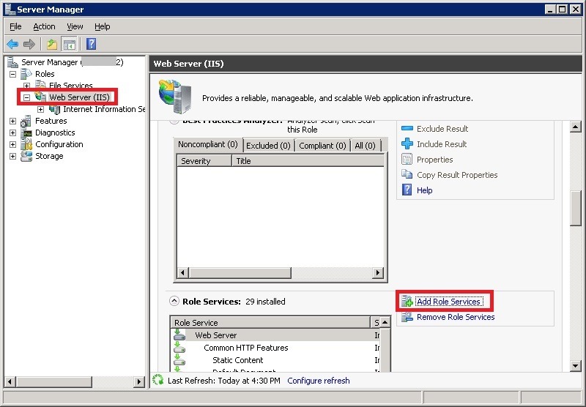
Task: Click the Static Content row icon
Action: click(179, 359)
